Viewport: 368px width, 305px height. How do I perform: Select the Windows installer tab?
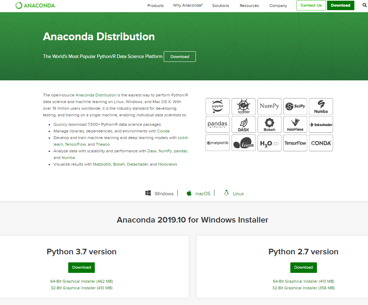pyautogui.click(x=164, y=194)
